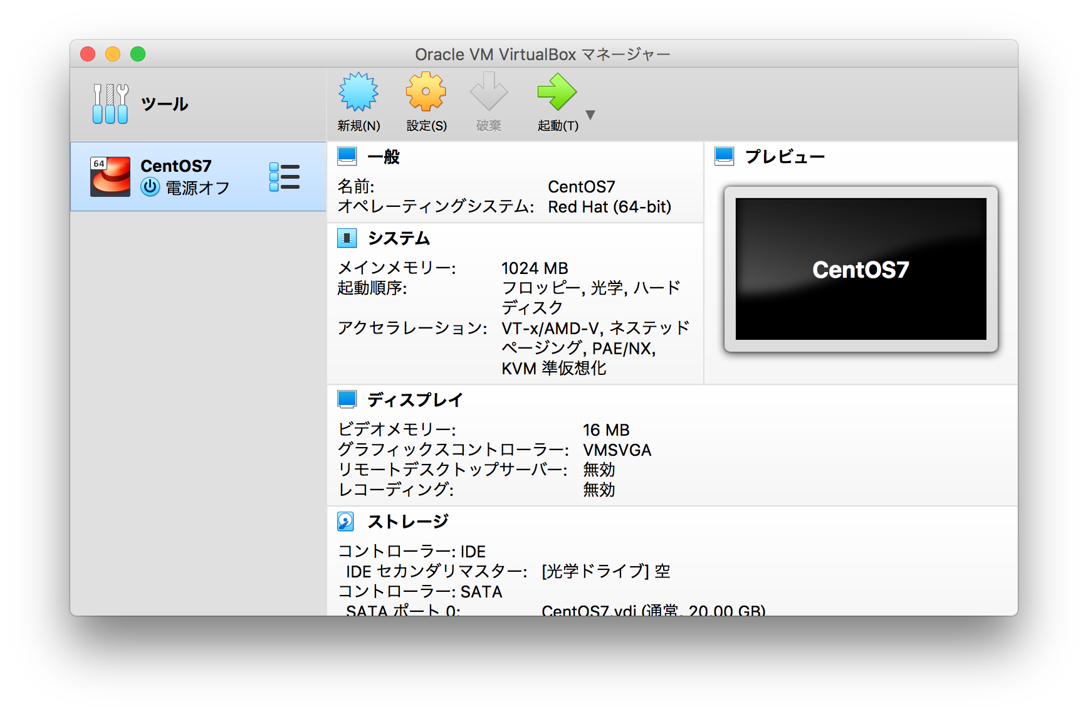1088x716 pixels.
Task: Open the VM list menu next to CentOS7
Action: 284,176
